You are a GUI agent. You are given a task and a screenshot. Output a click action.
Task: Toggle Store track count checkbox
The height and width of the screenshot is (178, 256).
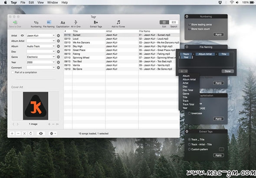tap(189, 29)
